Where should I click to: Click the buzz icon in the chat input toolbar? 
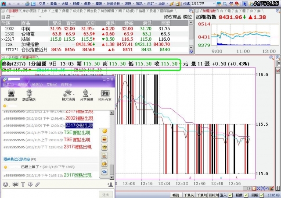[x=30, y=184]
